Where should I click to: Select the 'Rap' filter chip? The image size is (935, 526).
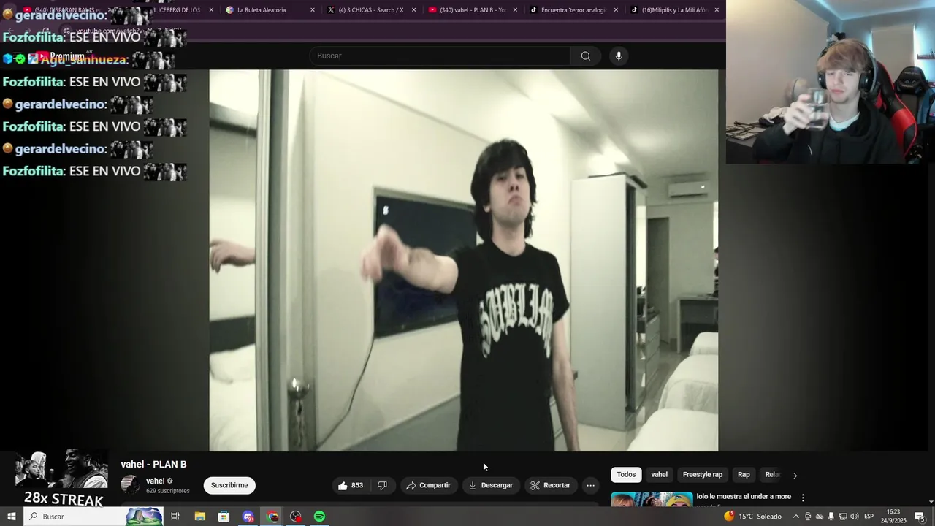click(x=744, y=475)
